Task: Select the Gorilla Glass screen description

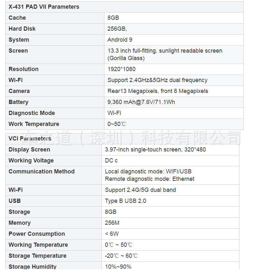Action: tap(126, 58)
